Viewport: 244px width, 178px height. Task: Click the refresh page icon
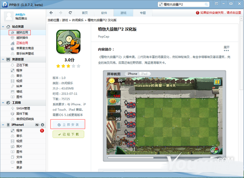click(70, 13)
